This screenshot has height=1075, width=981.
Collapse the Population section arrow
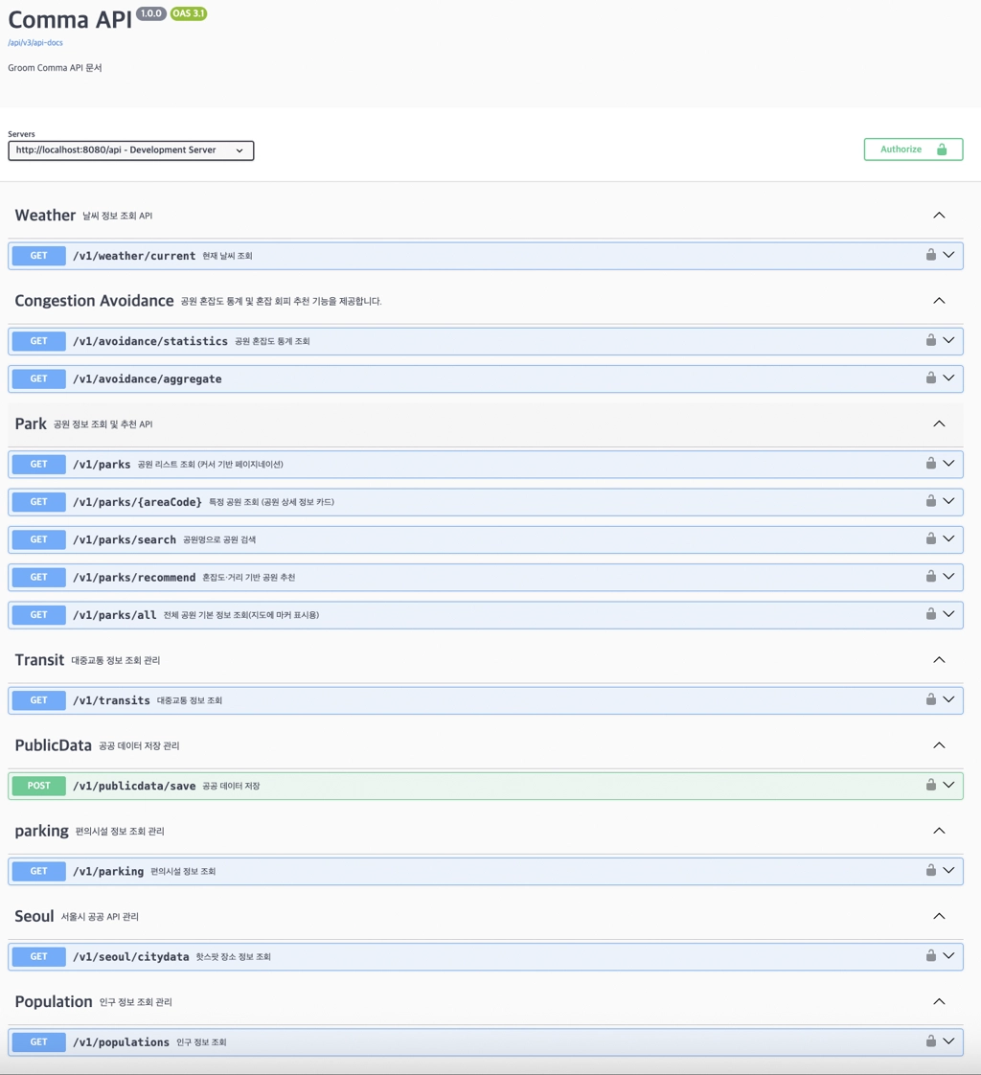939,1001
